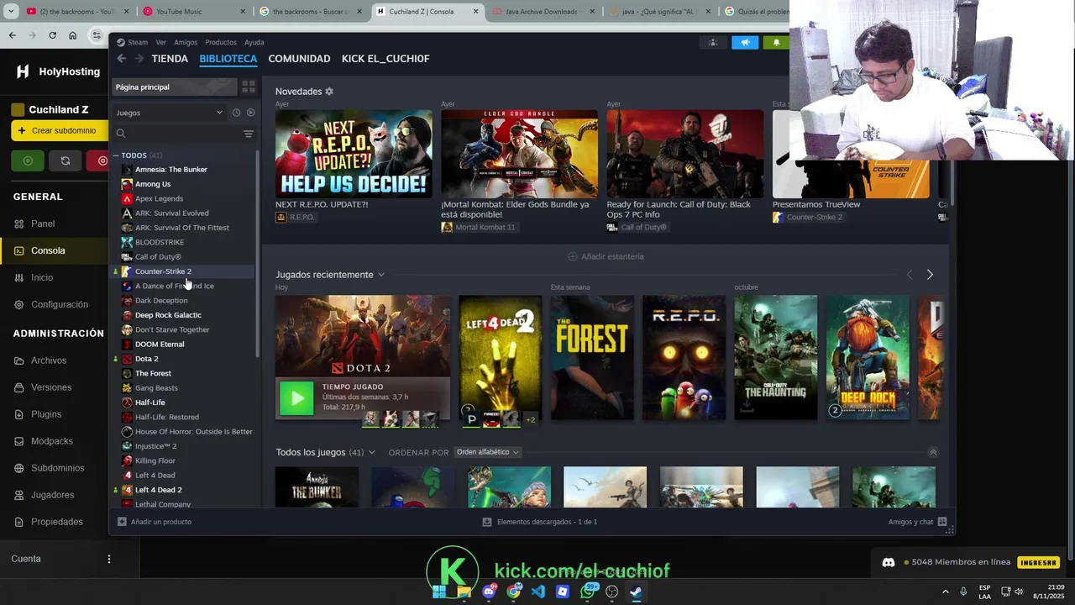Click the library search magnifier icon
The width and height of the screenshot is (1075, 605).
[121, 134]
